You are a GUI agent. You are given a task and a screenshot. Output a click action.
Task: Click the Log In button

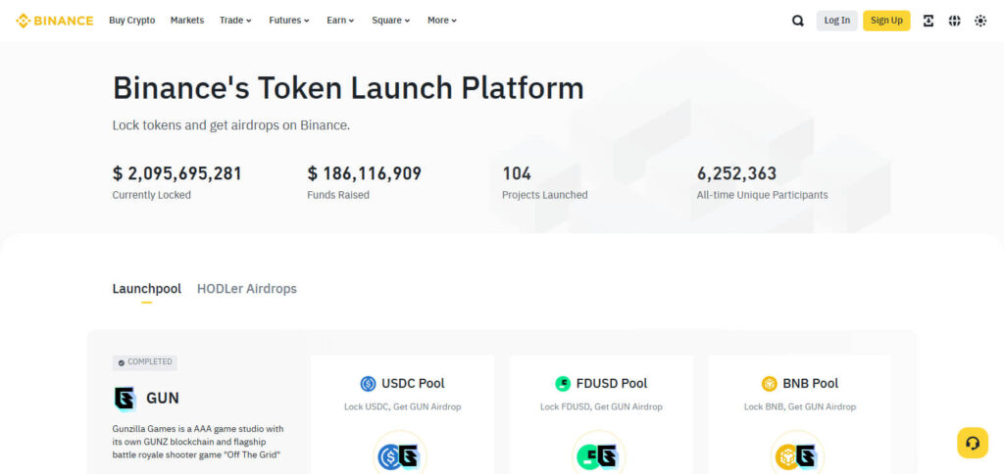point(837,21)
